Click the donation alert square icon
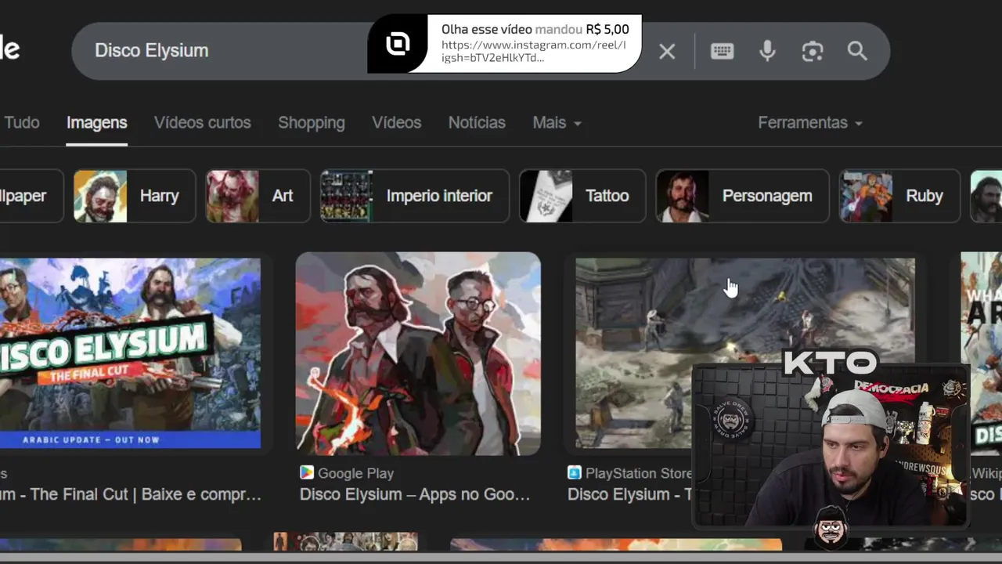Image resolution: width=1002 pixels, height=564 pixels. pyautogui.click(x=398, y=44)
